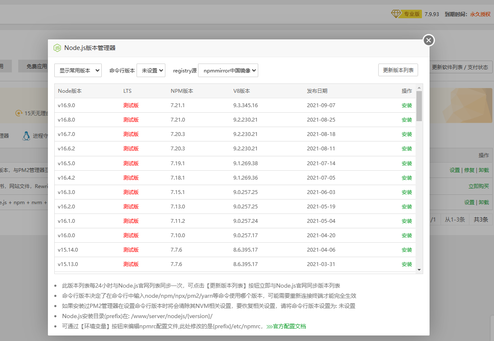Viewport: 494px width, 341px height.
Task: Open the registry源 npmmirror dropdown
Action: (x=228, y=71)
